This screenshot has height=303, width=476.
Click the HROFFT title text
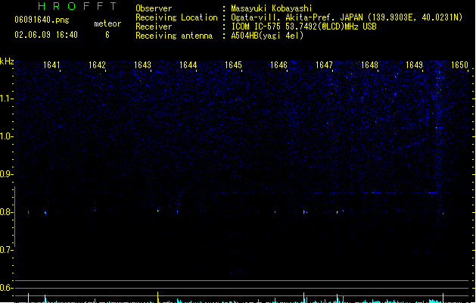[78, 6]
